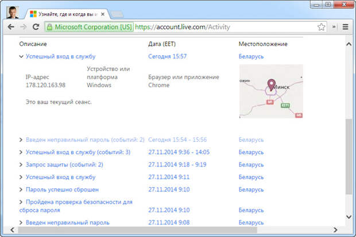Close the Microsoft account activity tab

pos(103,14)
